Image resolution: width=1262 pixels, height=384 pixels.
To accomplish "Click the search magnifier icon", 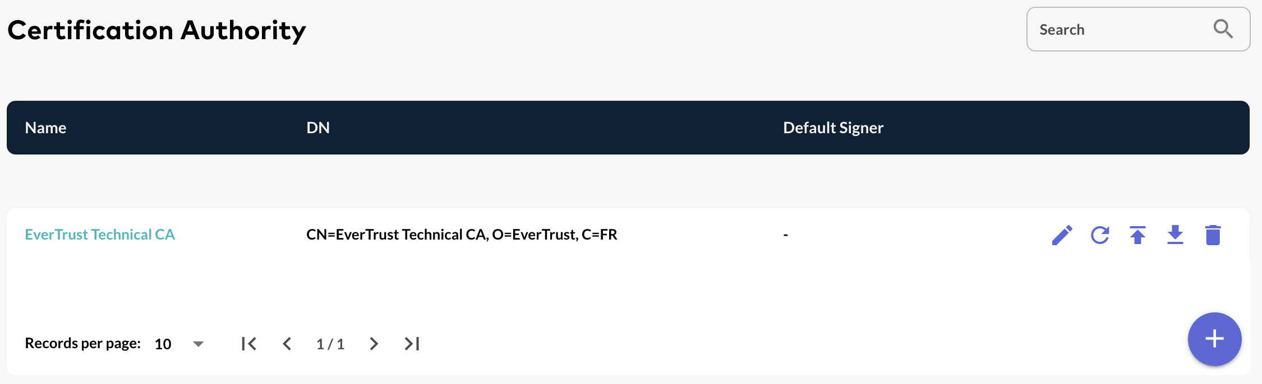I will [1223, 29].
